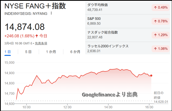
Task: Click the S&P 500 0.78% change badge
Action: point(161,21)
